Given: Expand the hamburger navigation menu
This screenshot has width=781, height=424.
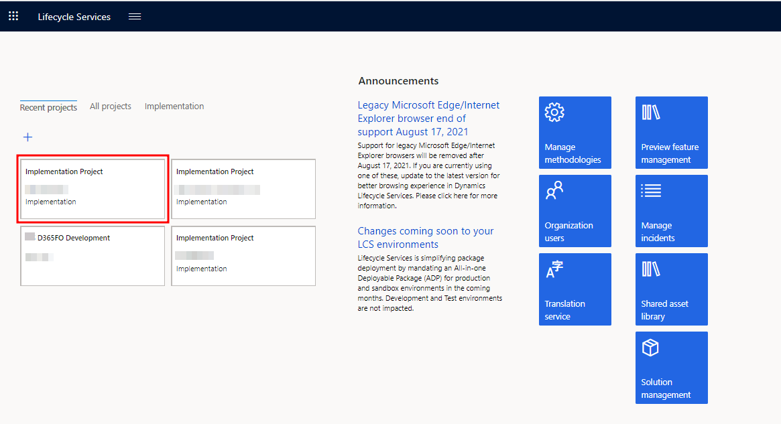Looking at the screenshot, I should [x=135, y=17].
